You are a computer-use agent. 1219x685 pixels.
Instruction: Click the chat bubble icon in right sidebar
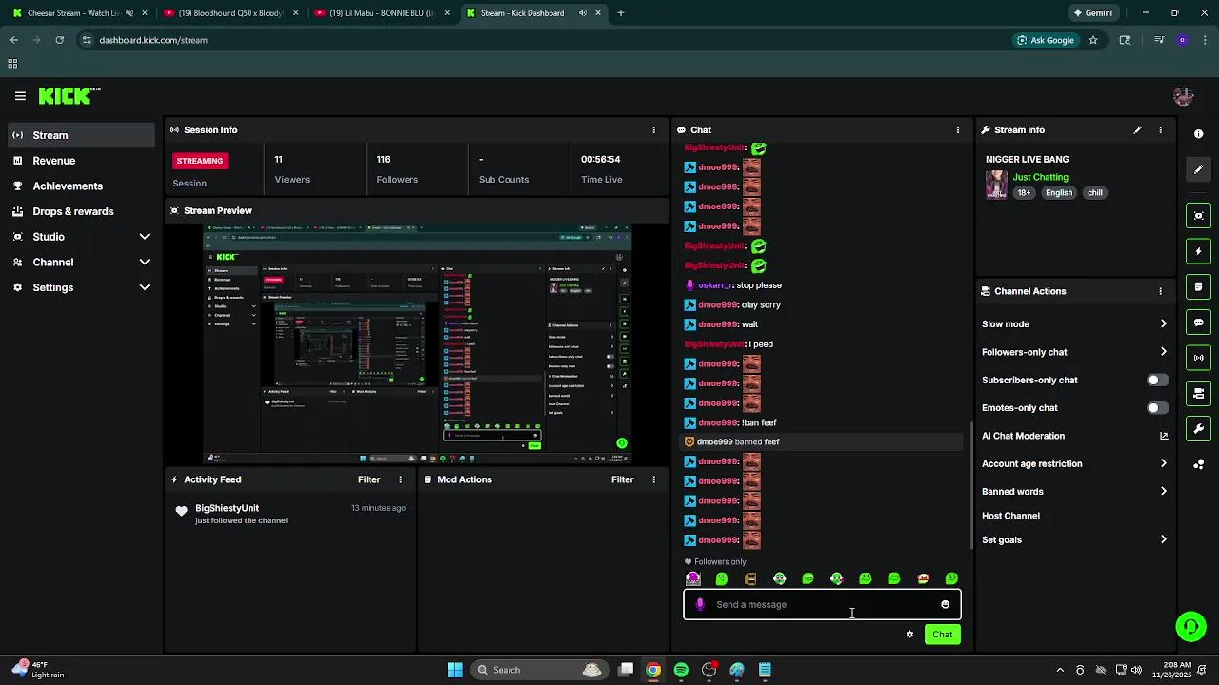(1199, 323)
